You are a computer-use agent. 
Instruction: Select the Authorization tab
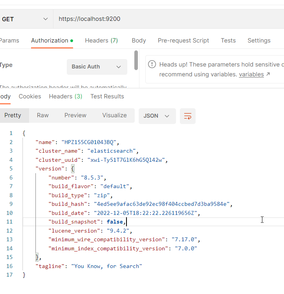pos(50,41)
